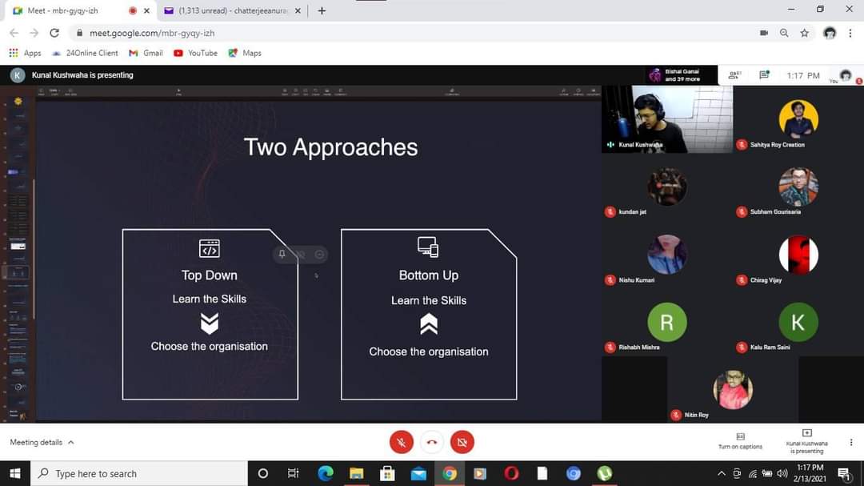Image resolution: width=864 pixels, height=486 pixels.
Task: Switch to the Gmail unread tab
Action: click(232, 11)
